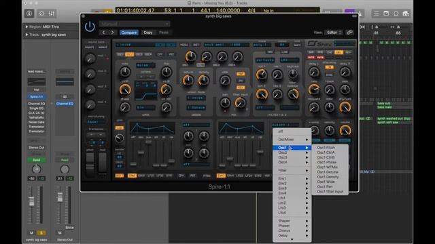Open the loop browser icon
Image resolution: width=435 pixels, height=244 pixels.
pos(396,14)
